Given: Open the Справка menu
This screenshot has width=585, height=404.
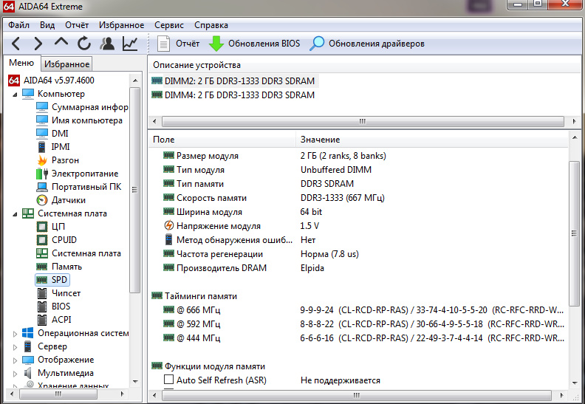Looking at the screenshot, I should pos(211,25).
